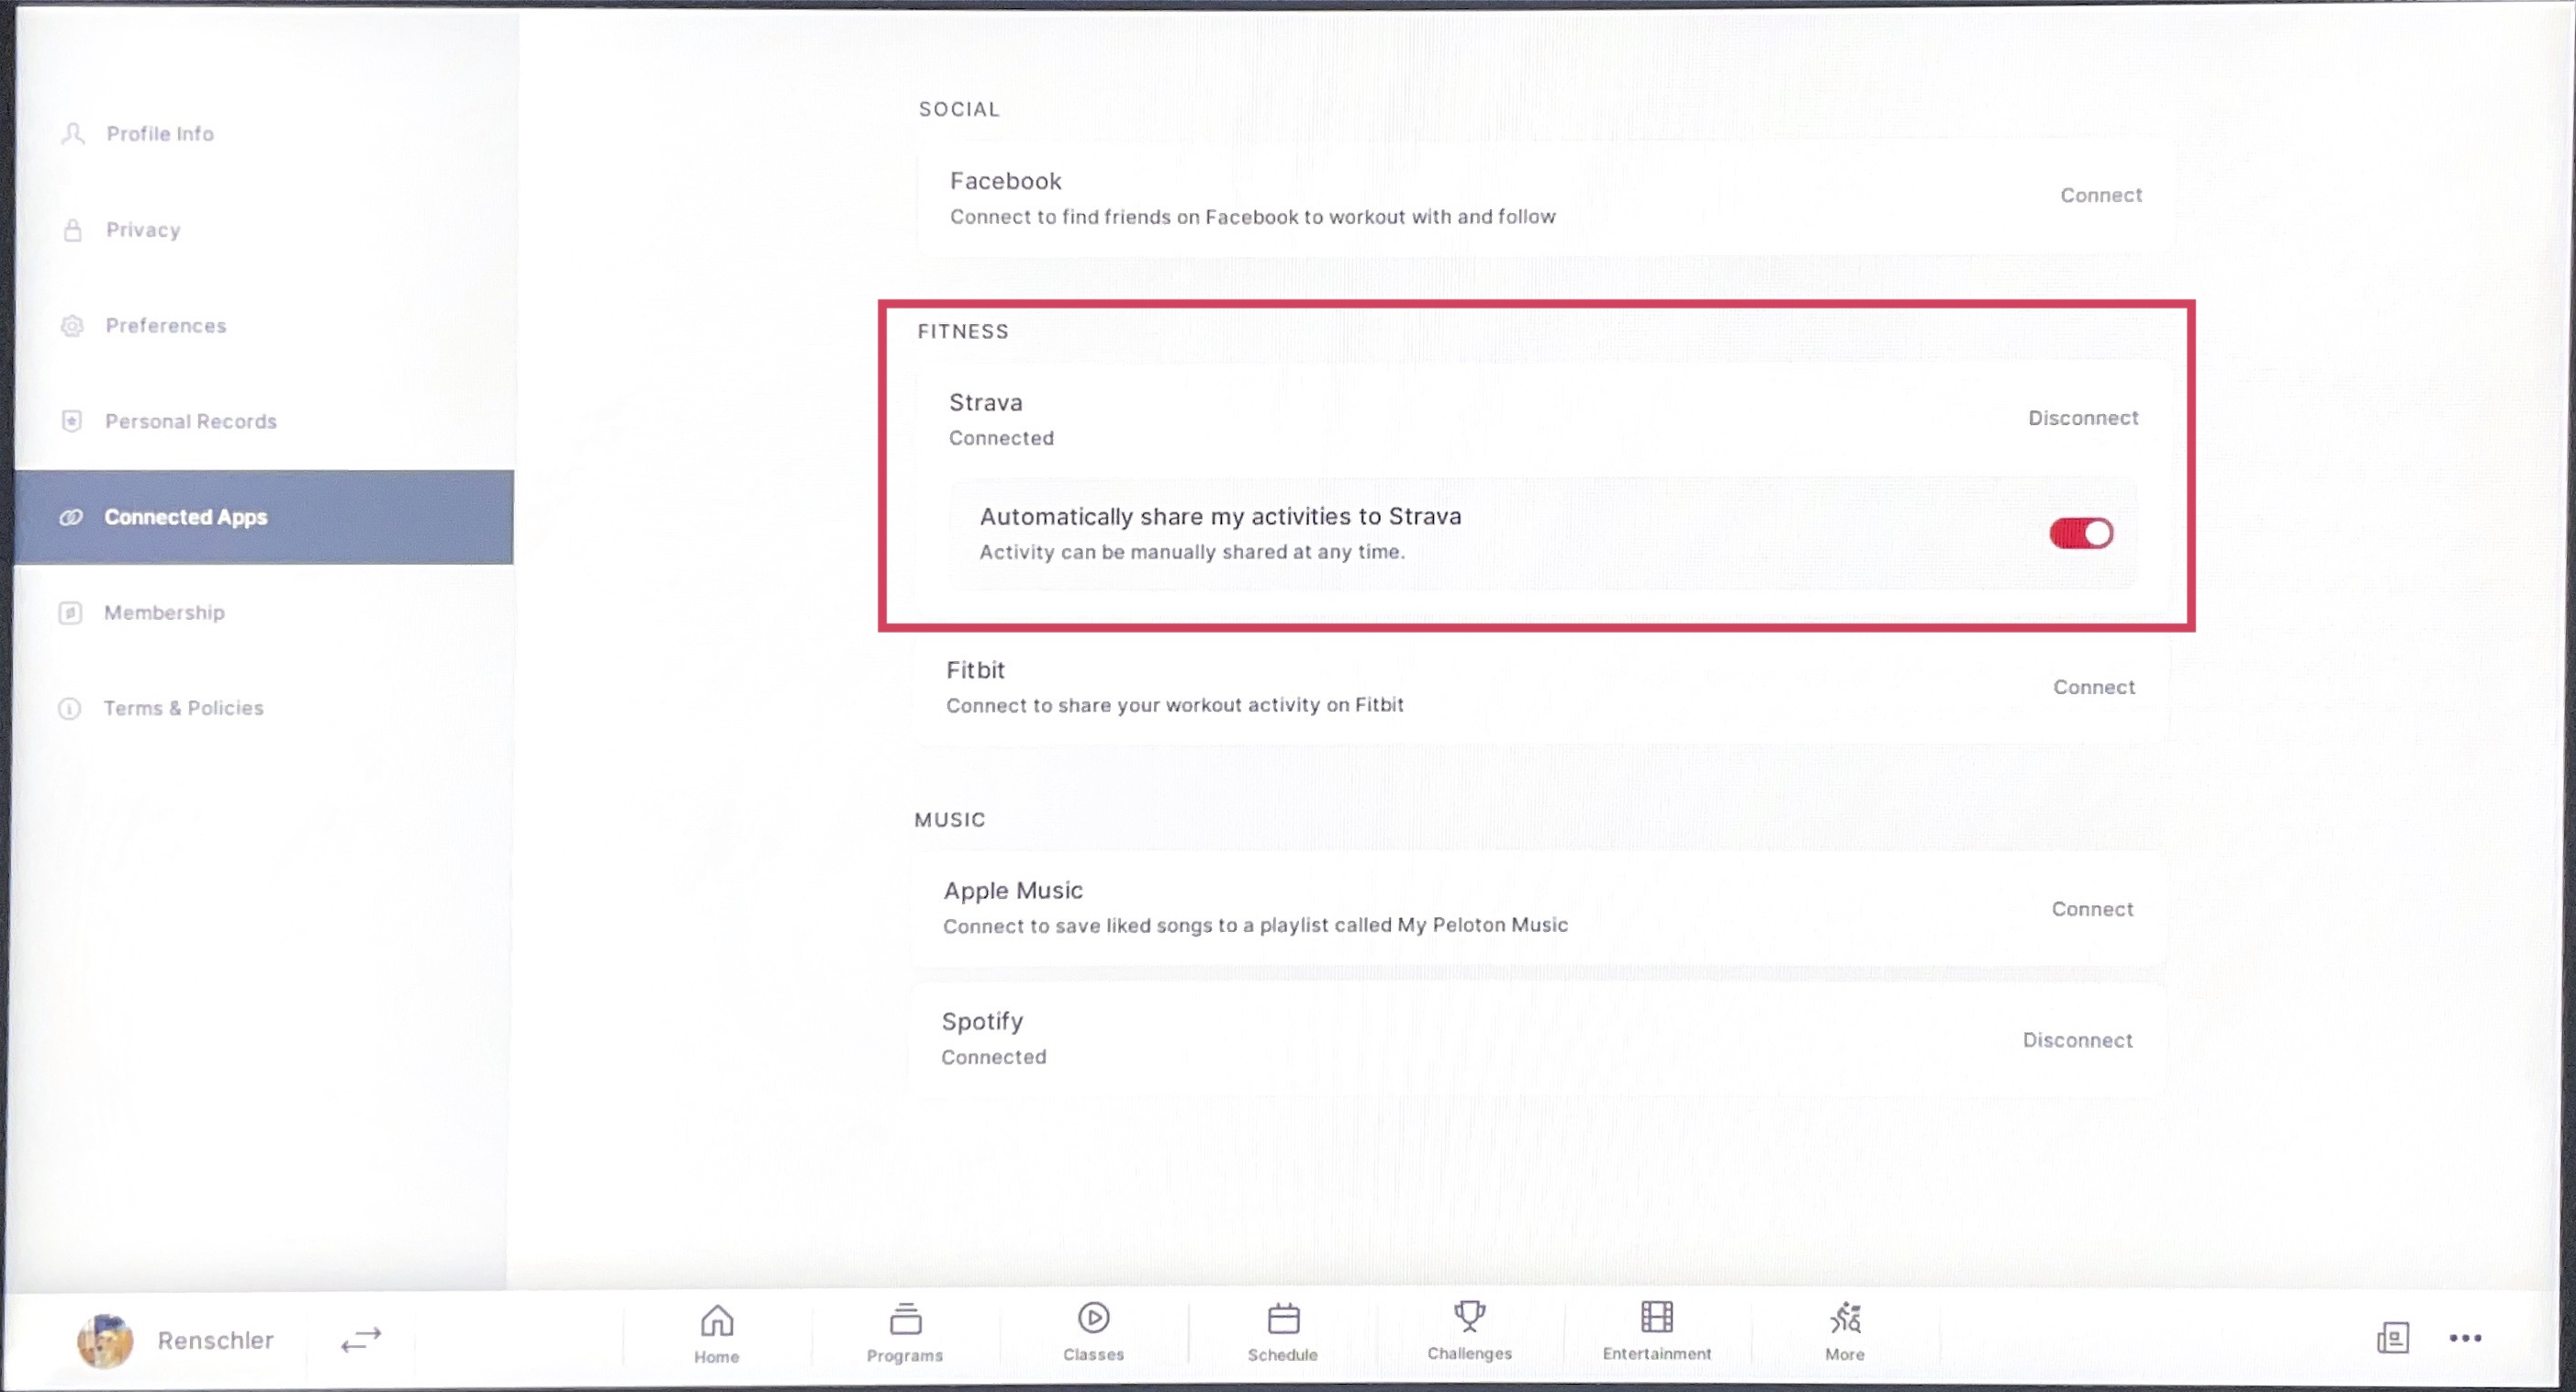Turn off auto-share to Strava toggle
The image size is (2576, 1392).
click(2081, 533)
